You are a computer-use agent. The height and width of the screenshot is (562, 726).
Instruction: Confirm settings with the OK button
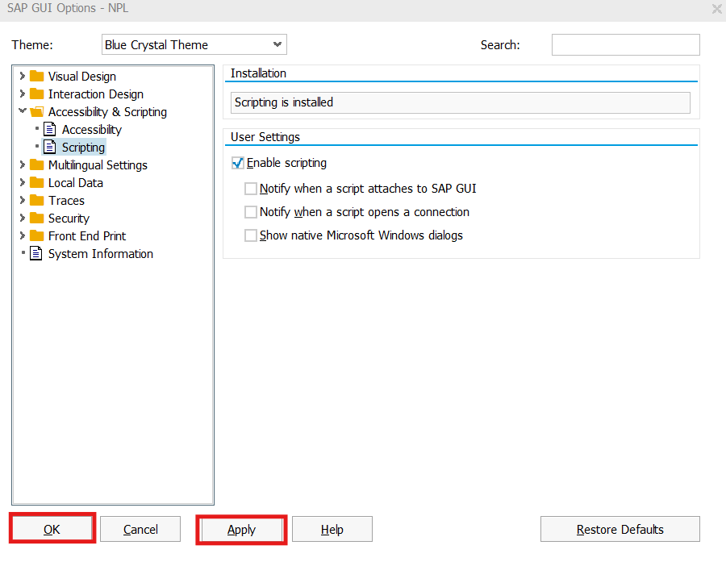pos(52,529)
